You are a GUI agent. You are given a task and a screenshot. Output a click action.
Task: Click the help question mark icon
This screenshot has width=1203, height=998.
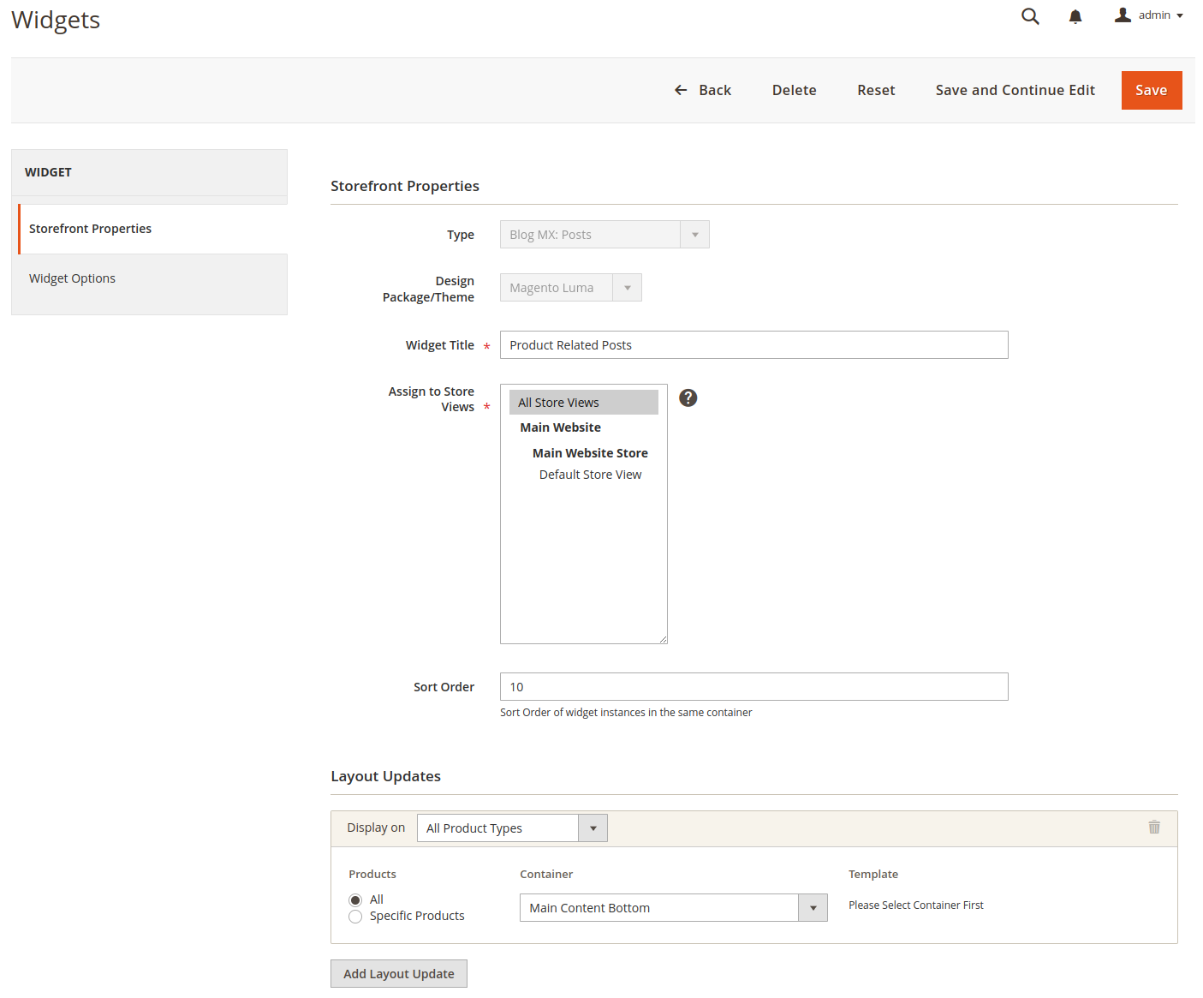[x=688, y=397]
